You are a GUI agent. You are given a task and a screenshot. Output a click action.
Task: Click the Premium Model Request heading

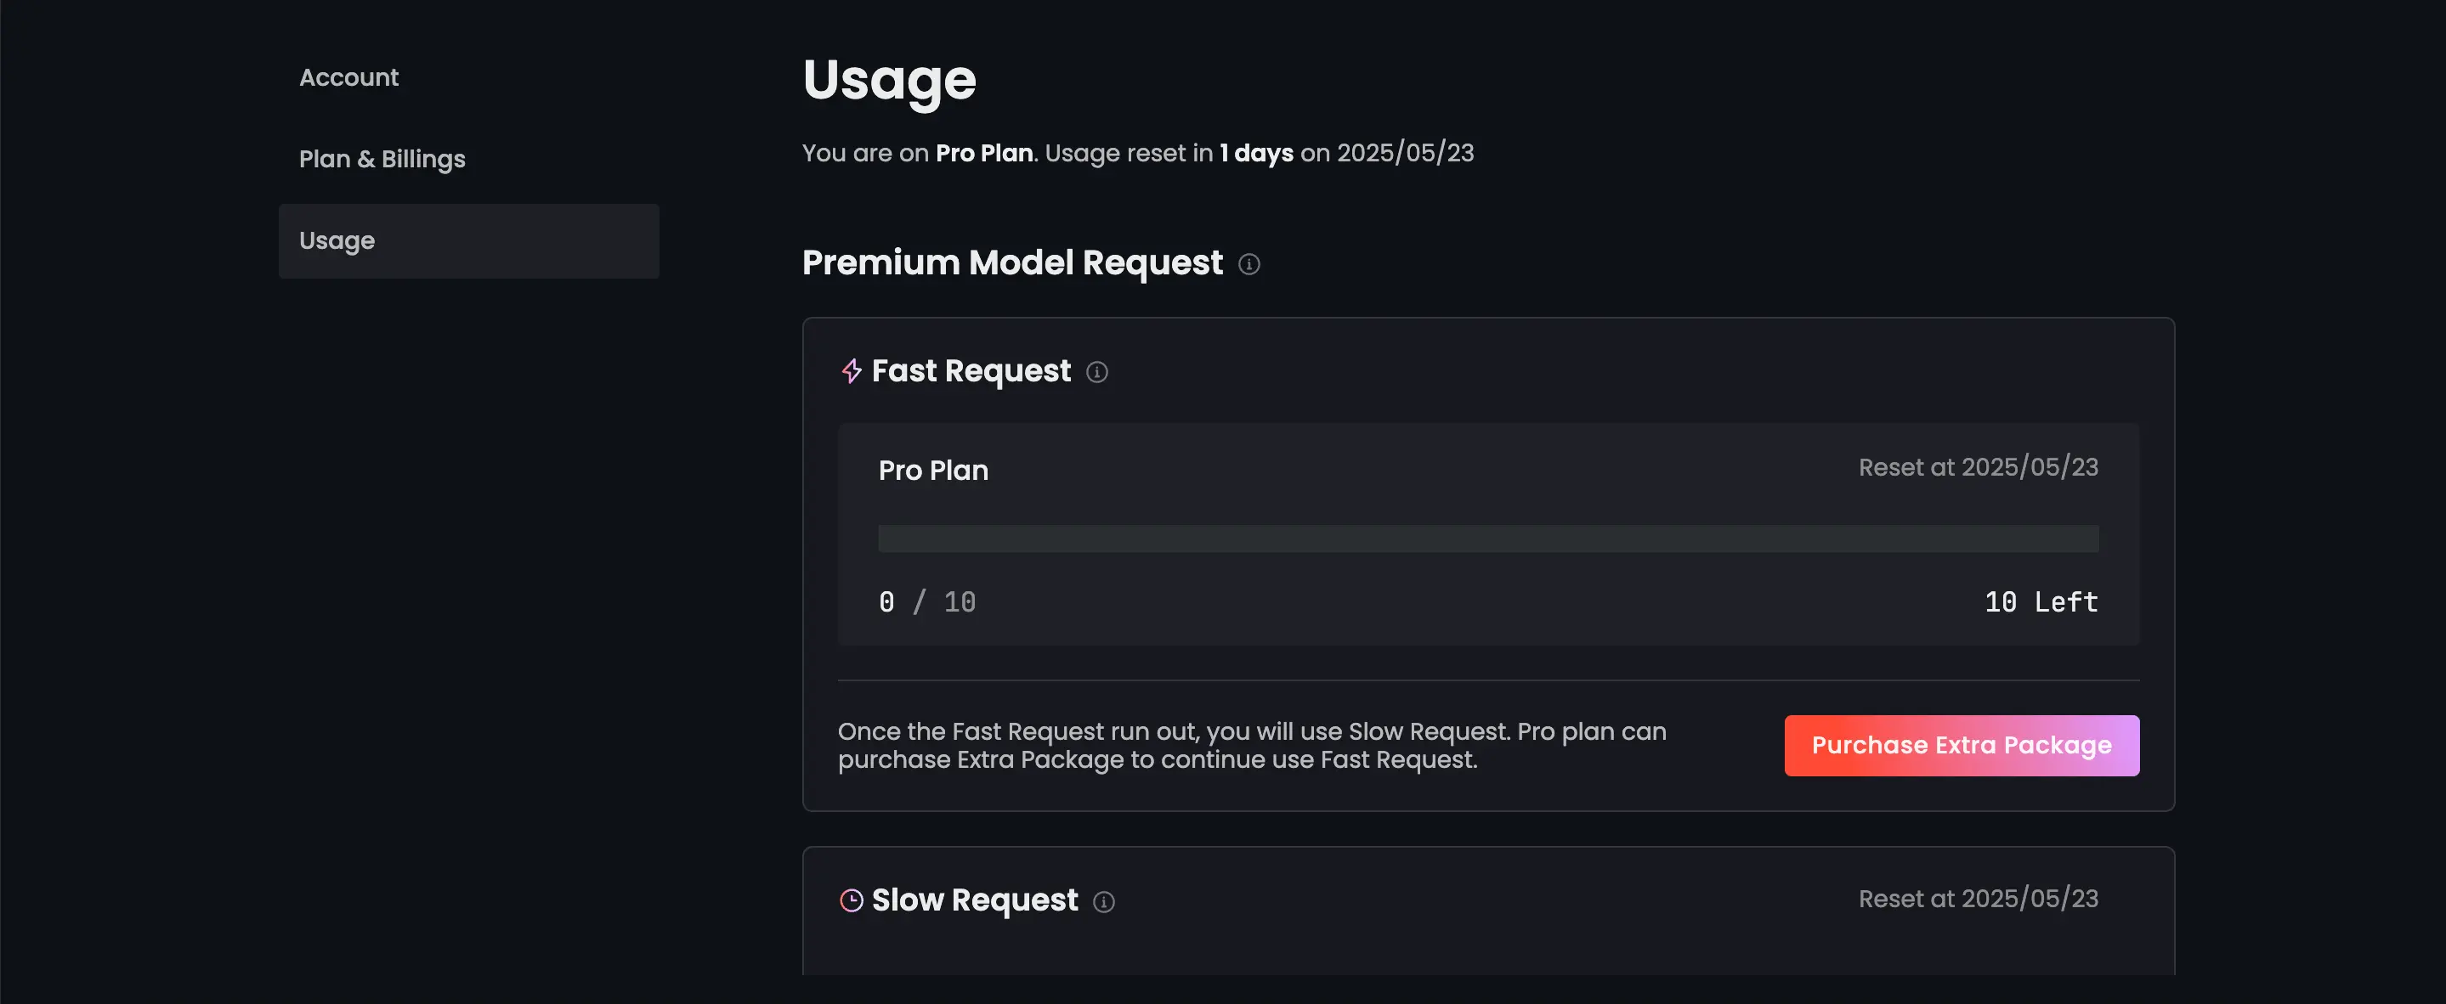coord(1012,262)
